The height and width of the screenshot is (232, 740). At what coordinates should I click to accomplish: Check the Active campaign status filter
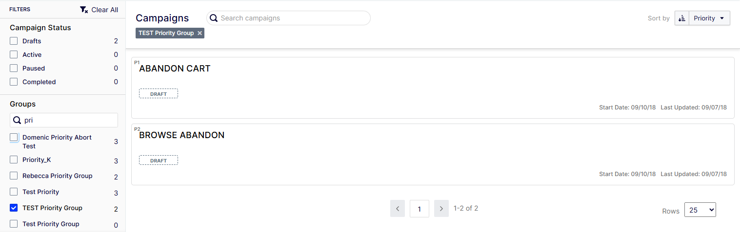click(x=14, y=55)
